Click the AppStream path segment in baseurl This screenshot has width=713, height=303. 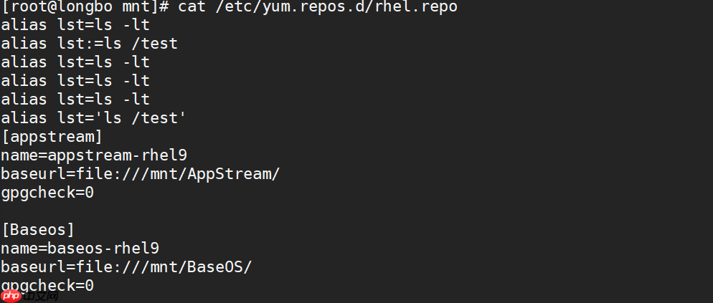pos(230,174)
